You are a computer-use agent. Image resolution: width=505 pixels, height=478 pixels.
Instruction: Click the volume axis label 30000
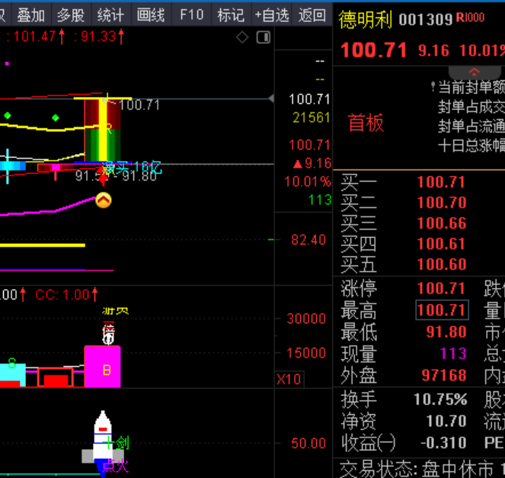pyautogui.click(x=306, y=319)
